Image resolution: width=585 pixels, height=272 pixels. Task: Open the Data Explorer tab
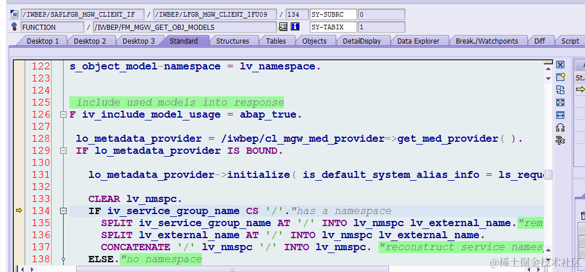click(x=418, y=41)
